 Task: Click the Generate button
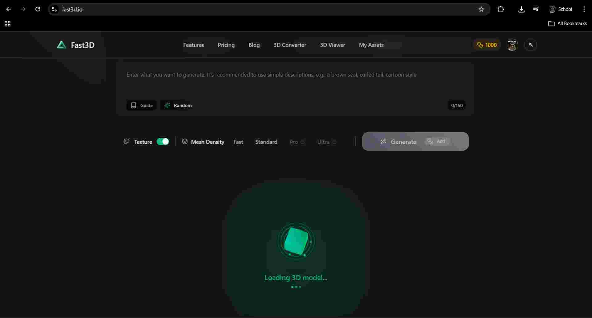point(415,141)
